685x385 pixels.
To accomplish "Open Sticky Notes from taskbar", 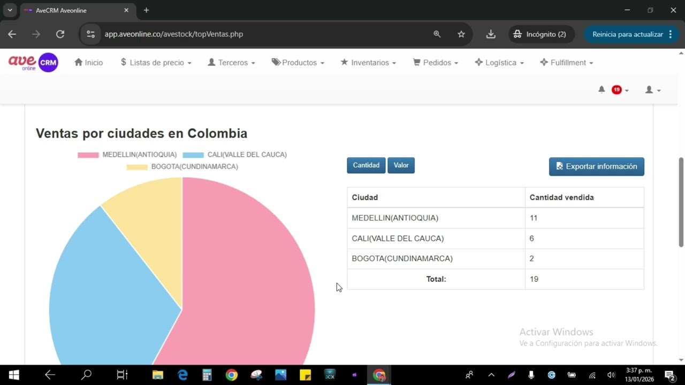I will tap(306, 375).
